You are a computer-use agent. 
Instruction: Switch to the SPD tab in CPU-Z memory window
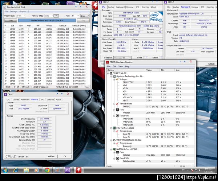[x=43, y=99]
